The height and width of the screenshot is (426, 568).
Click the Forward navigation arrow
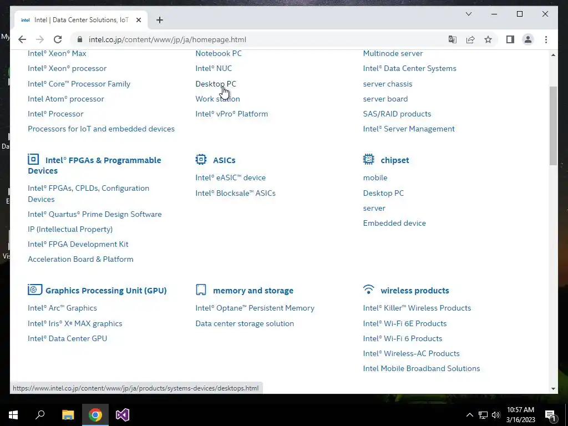click(x=40, y=39)
